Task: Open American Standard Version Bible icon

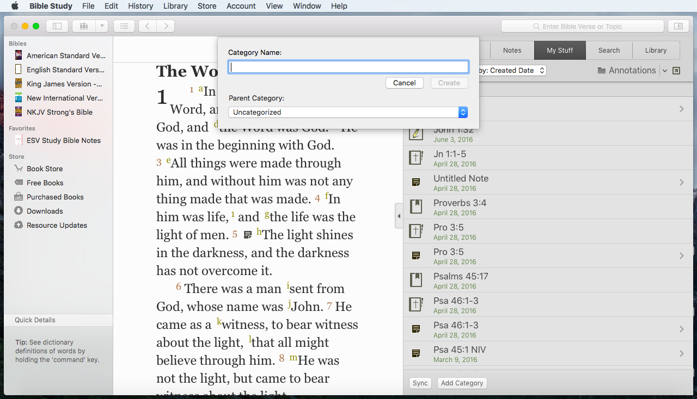Action: pyautogui.click(x=19, y=55)
